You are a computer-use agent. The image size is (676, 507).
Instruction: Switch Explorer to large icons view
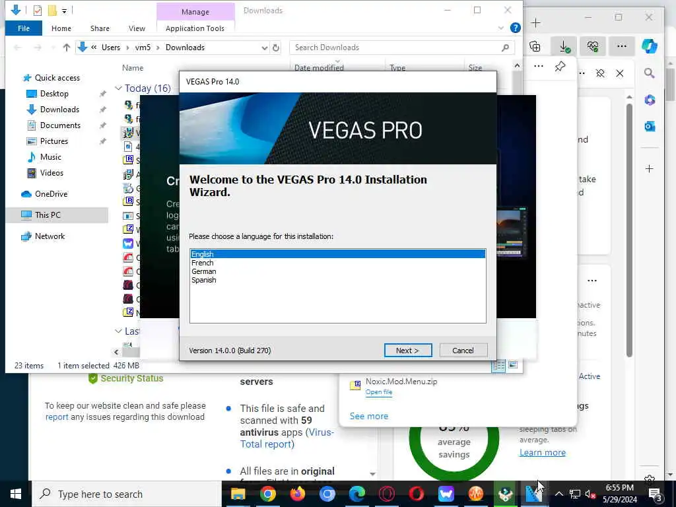513,365
